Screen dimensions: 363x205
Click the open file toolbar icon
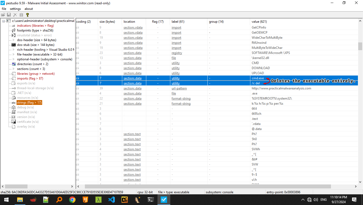click(x=3, y=15)
